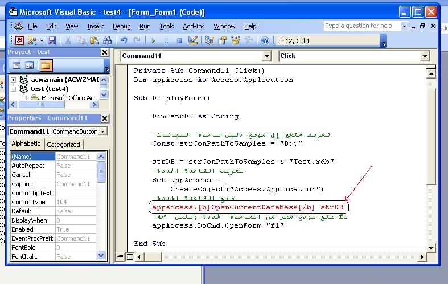Open the Command11 object dropdown
Image resolution: width=448 pixels, height=284 pixels.
(x=266, y=56)
